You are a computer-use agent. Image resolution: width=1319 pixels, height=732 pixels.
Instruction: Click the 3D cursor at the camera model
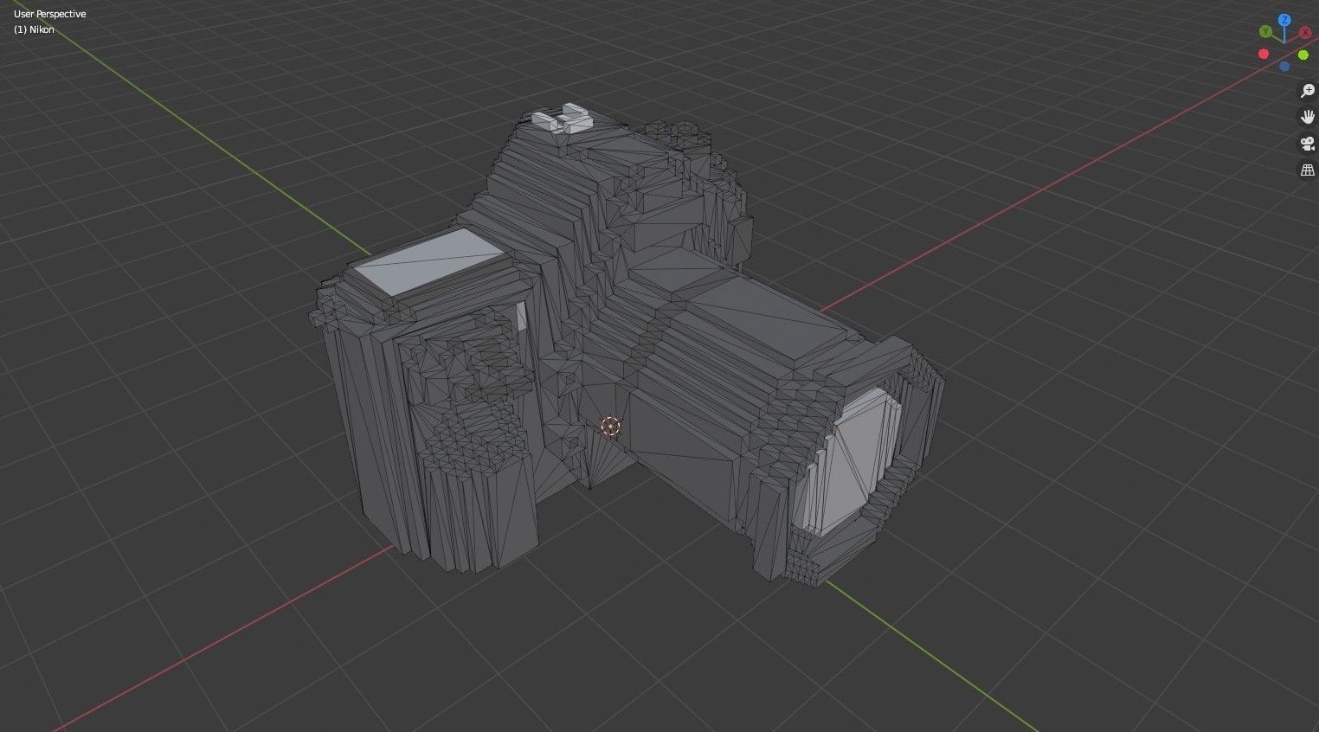[610, 426]
